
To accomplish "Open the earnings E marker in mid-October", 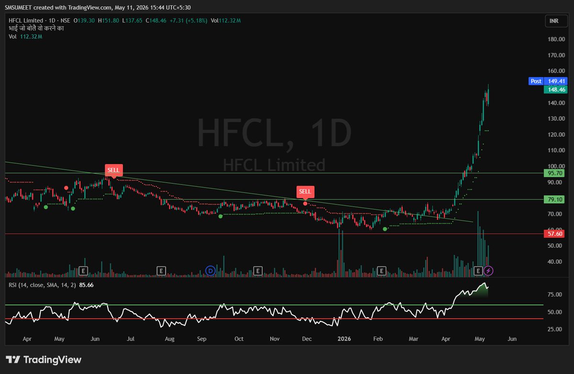I will pos(258,271).
